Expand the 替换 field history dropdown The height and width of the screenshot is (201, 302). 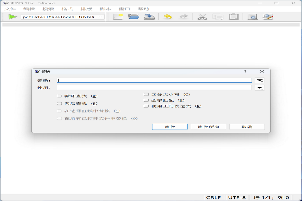pos(260,80)
